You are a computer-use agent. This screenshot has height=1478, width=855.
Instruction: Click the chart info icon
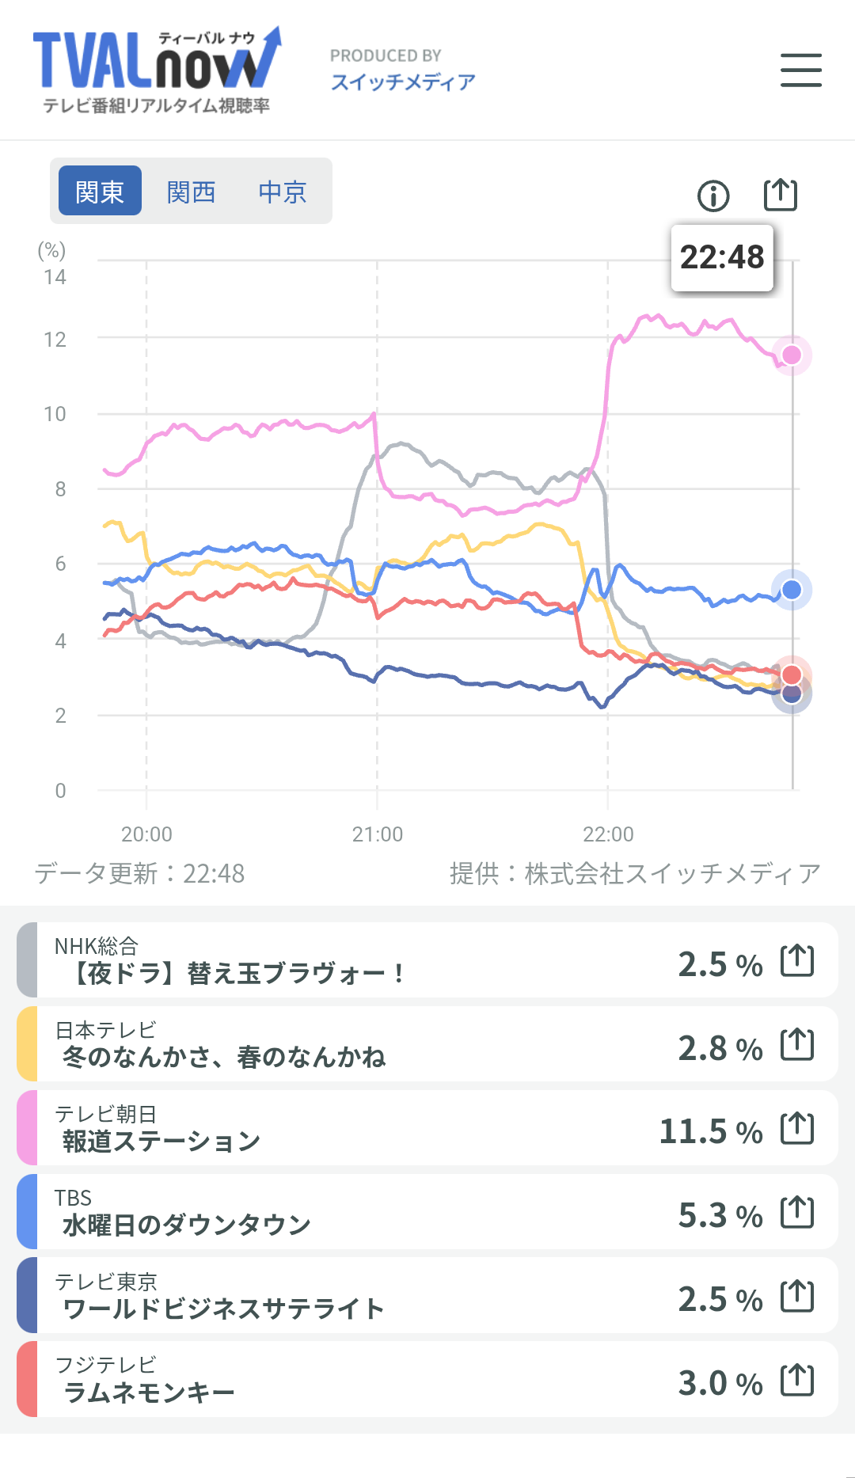coord(713,196)
